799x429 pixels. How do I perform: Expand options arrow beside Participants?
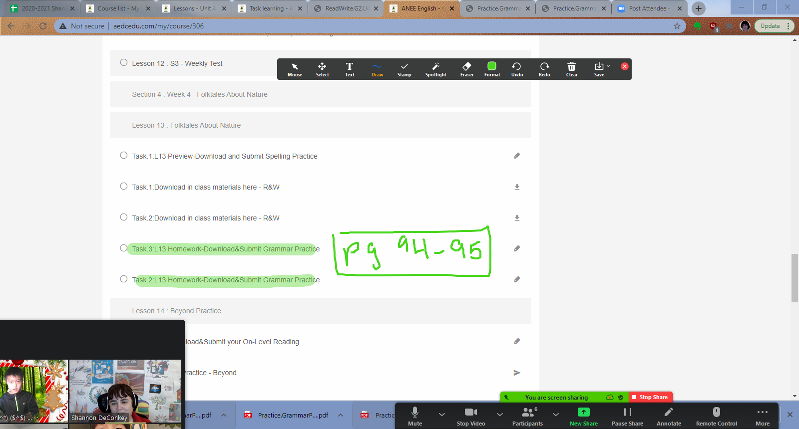coord(556,414)
